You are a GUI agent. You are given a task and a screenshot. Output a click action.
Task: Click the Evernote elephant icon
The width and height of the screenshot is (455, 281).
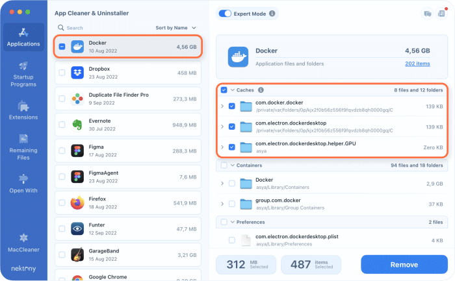tap(77, 125)
